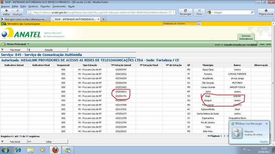Click Opções in Messenger notification
This screenshot has width=275, height=154.
[x=264, y=142]
